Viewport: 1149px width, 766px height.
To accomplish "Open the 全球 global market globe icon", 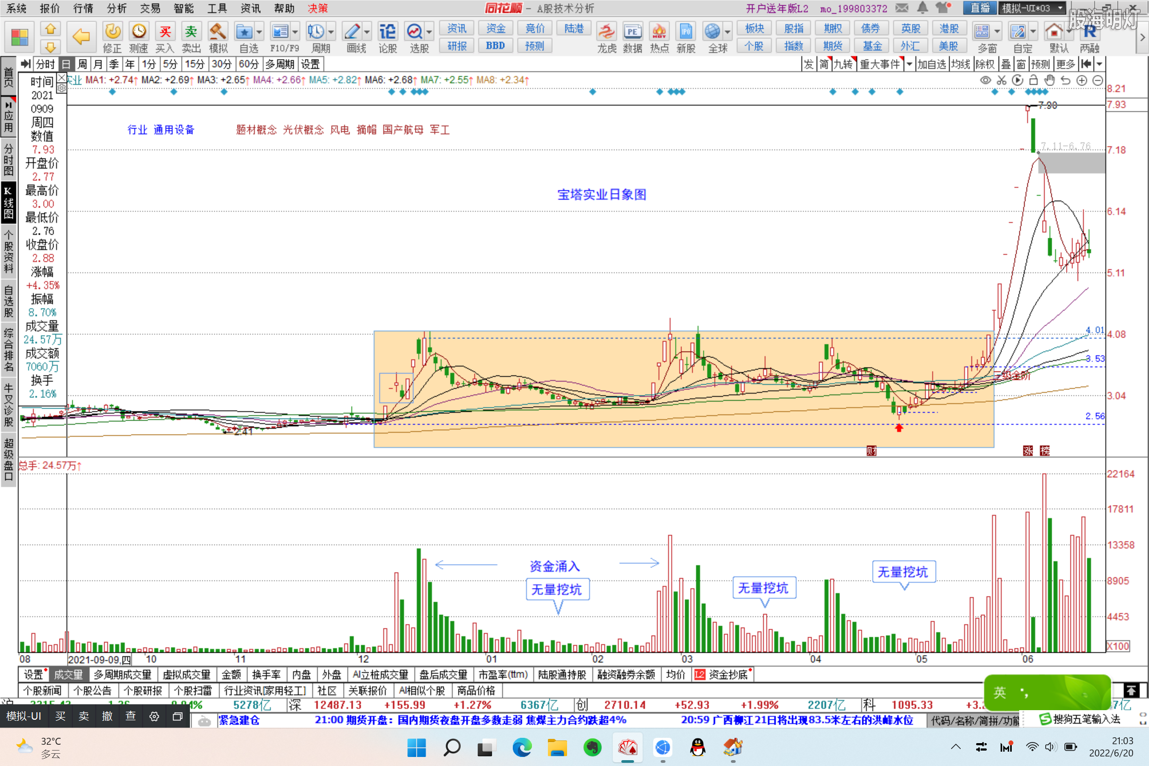I will point(712,32).
